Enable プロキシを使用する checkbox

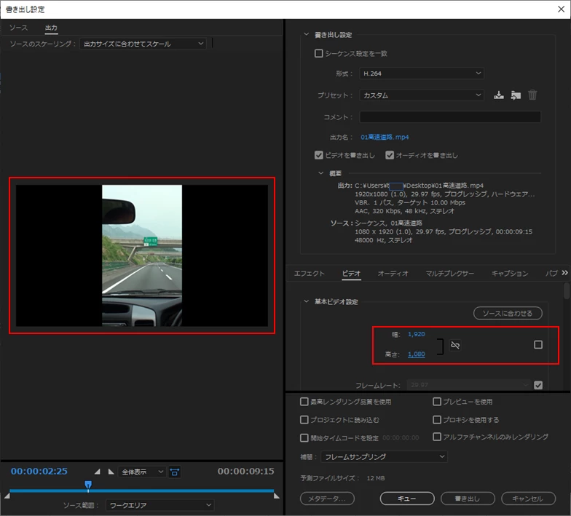pyautogui.click(x=437, y=420)
